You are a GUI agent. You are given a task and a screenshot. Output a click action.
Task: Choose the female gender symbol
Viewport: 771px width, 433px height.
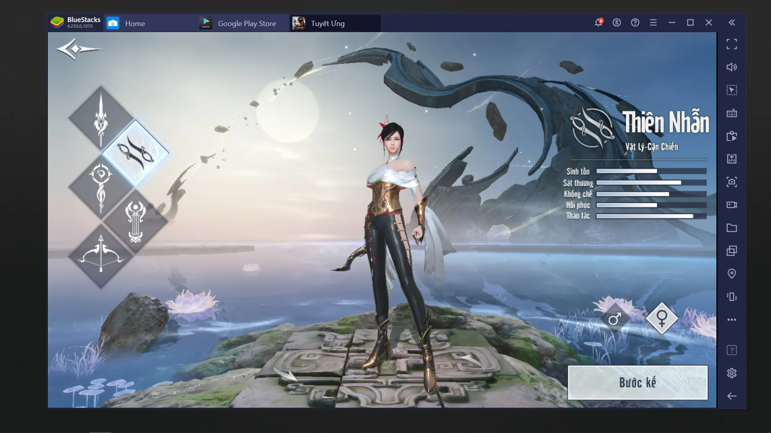pos(662,318)
